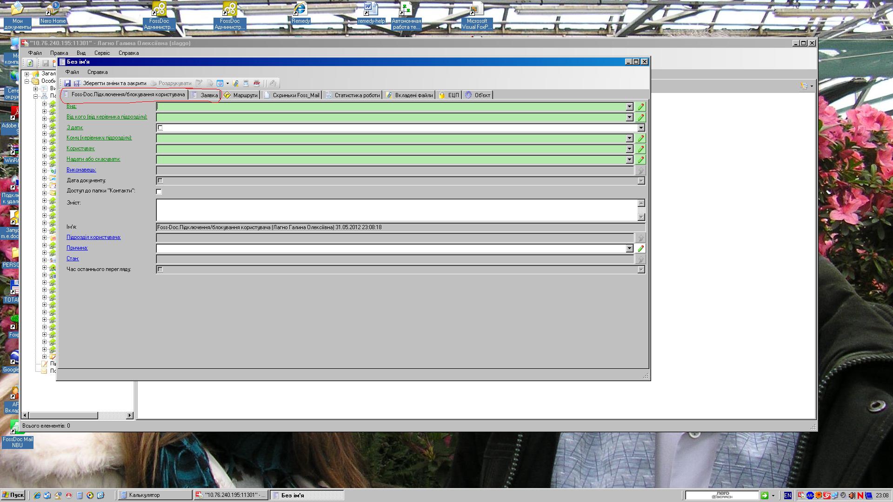
Task: Expand the Надати або скасувати dropdown
Action: [629, 159]
